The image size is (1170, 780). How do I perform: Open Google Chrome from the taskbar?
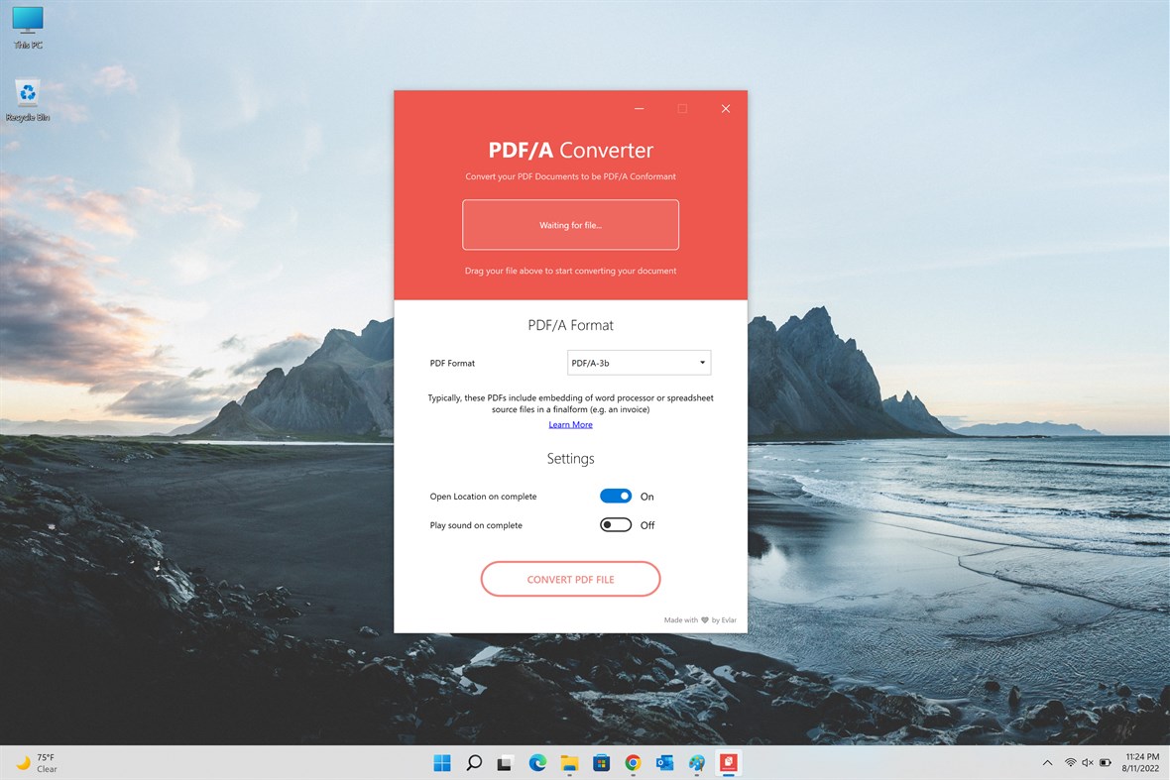pos(633,763)
